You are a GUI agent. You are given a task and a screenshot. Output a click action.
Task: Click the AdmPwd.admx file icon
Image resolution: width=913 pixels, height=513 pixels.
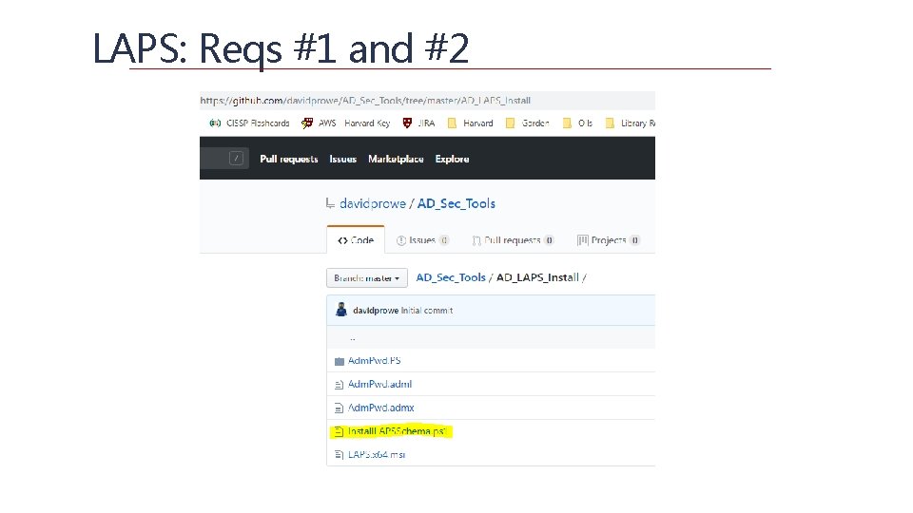click(x=339, y=408)
